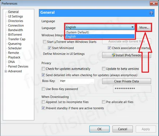The height and width of the screenshot is (136, 159).
Task: Click the More... languages button
Action: pyautogui.click(x=144, y=27)
